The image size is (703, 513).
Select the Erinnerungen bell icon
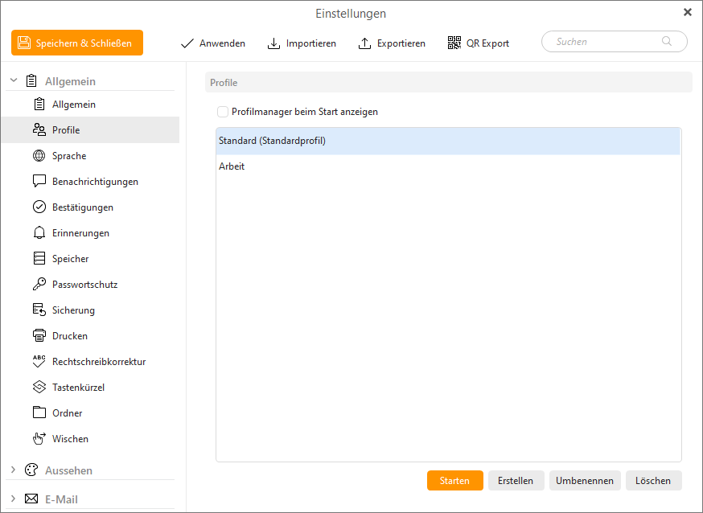point(39,233)
